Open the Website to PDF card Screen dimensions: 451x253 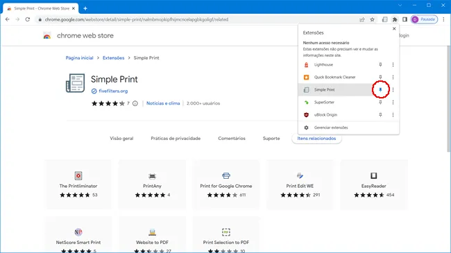[x=152, y=235]
